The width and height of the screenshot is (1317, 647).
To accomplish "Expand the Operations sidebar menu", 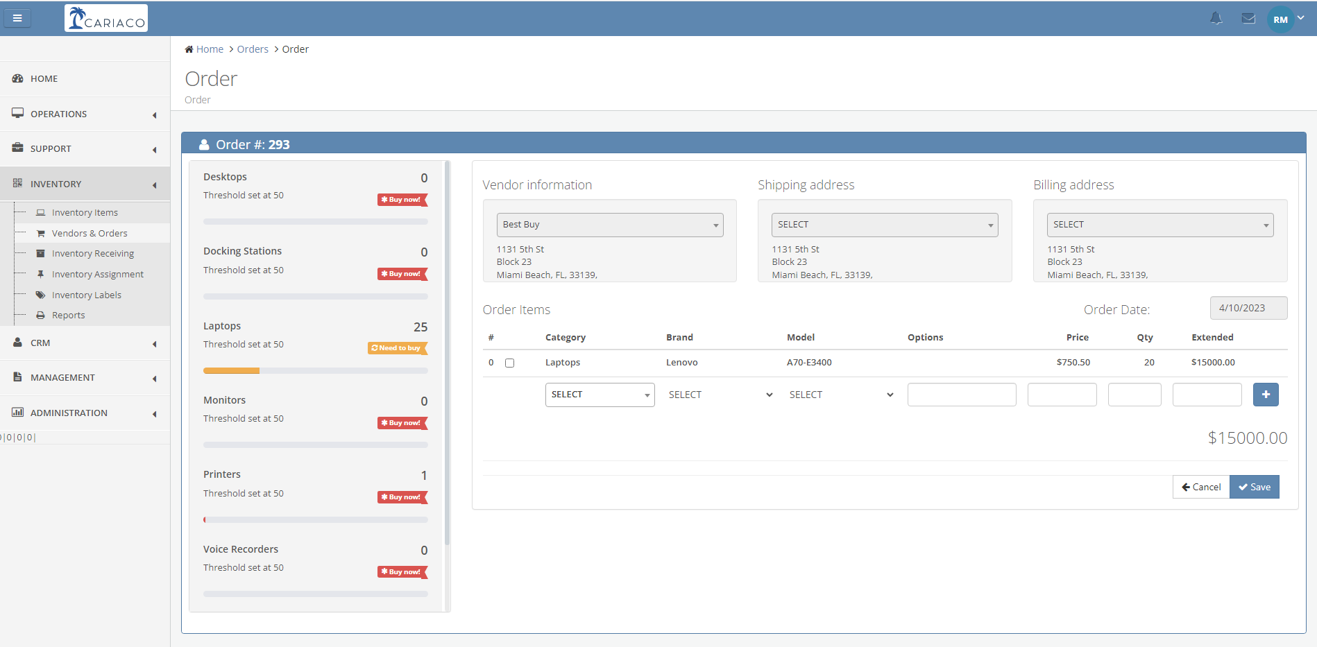I will pyautogui.click(x=85, y=114).
